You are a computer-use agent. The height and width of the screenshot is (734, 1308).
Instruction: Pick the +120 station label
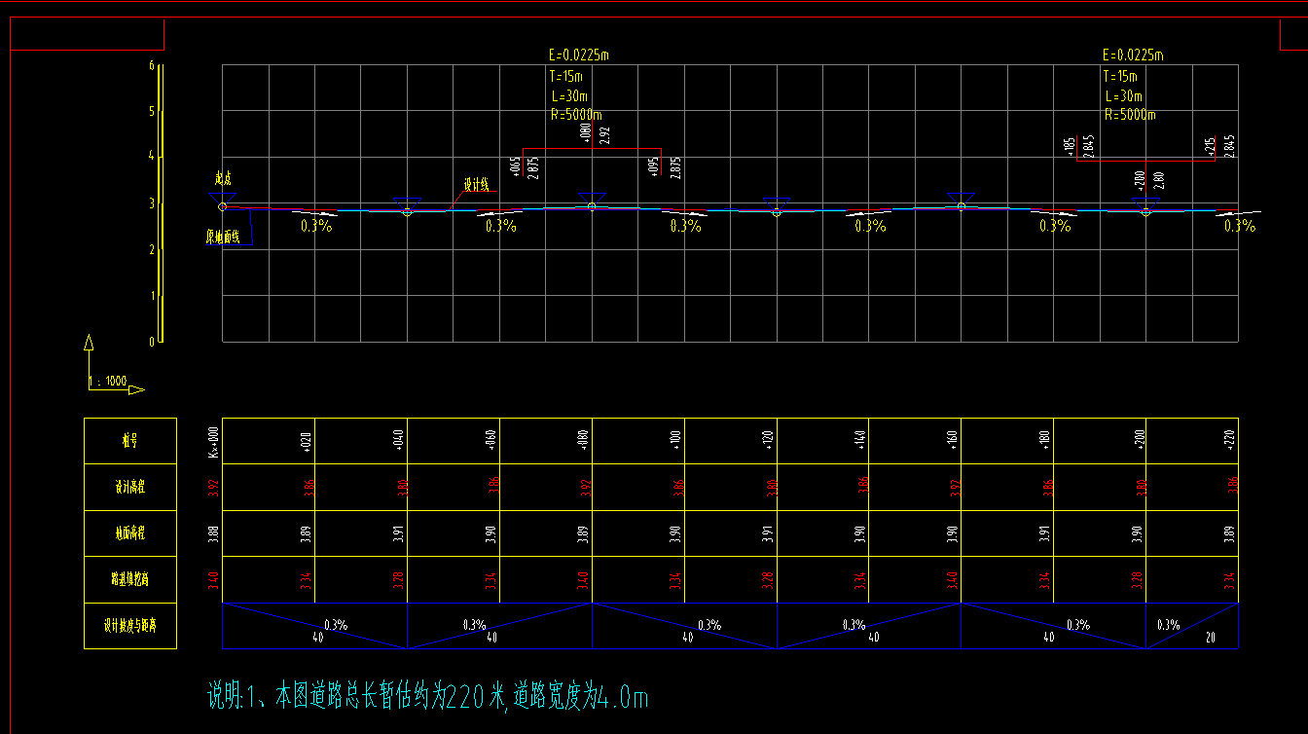click(x=769, y=442)
